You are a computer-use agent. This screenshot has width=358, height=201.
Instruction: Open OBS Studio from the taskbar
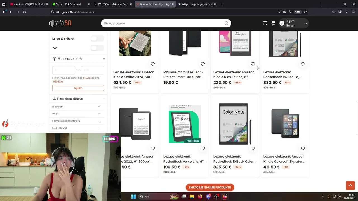pos(216,197)
